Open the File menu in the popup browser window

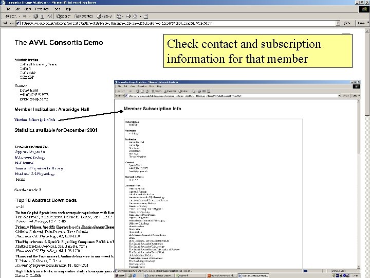coord(119,86)
